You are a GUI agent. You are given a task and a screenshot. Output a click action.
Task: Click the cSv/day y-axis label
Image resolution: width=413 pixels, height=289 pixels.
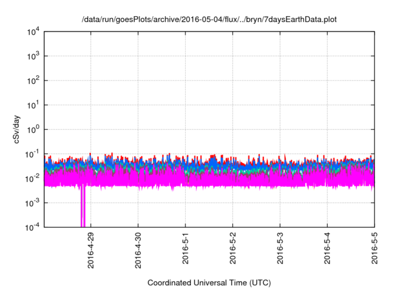(x=17, y=129)
